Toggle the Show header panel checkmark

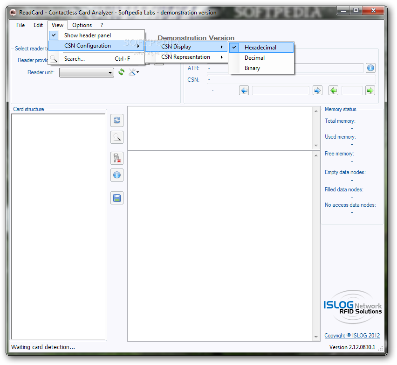(x=54, y=35)
